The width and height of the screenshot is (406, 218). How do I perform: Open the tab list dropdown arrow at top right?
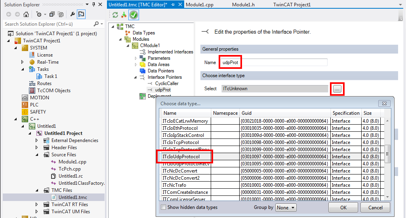click(x=400, y=5)
